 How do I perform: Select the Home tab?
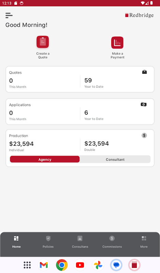(x=16, y=242)
